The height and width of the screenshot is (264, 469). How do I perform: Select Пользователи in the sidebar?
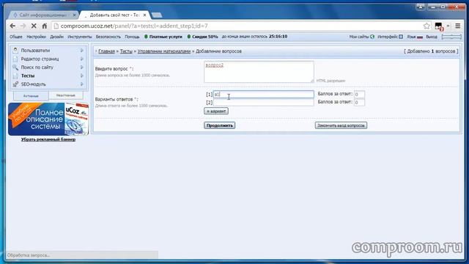[x=35, y=51]
